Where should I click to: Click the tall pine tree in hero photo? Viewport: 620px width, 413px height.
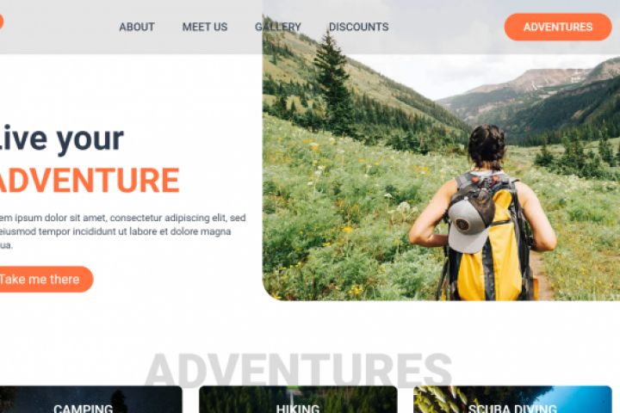[334, 83]
